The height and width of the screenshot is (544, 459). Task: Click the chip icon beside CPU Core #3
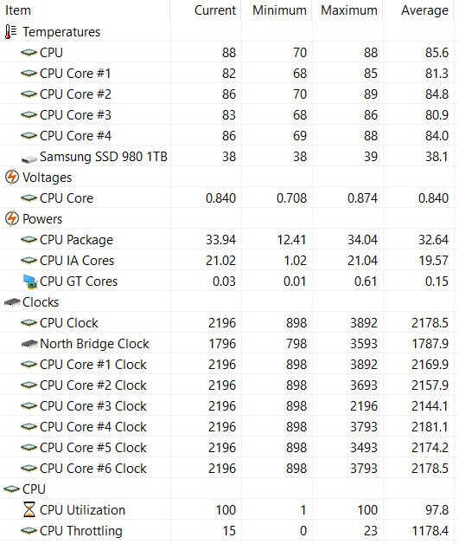29,115
